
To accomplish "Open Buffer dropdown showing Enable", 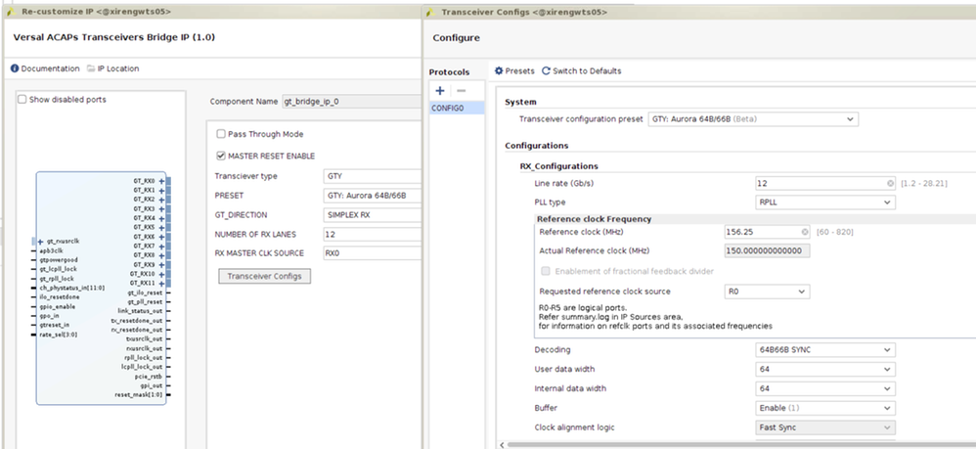I will (x=825, y=409).
